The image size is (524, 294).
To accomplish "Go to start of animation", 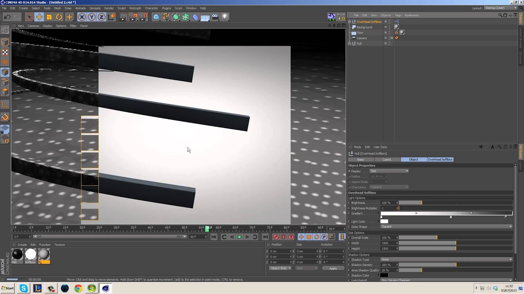I will click(214, 237).
